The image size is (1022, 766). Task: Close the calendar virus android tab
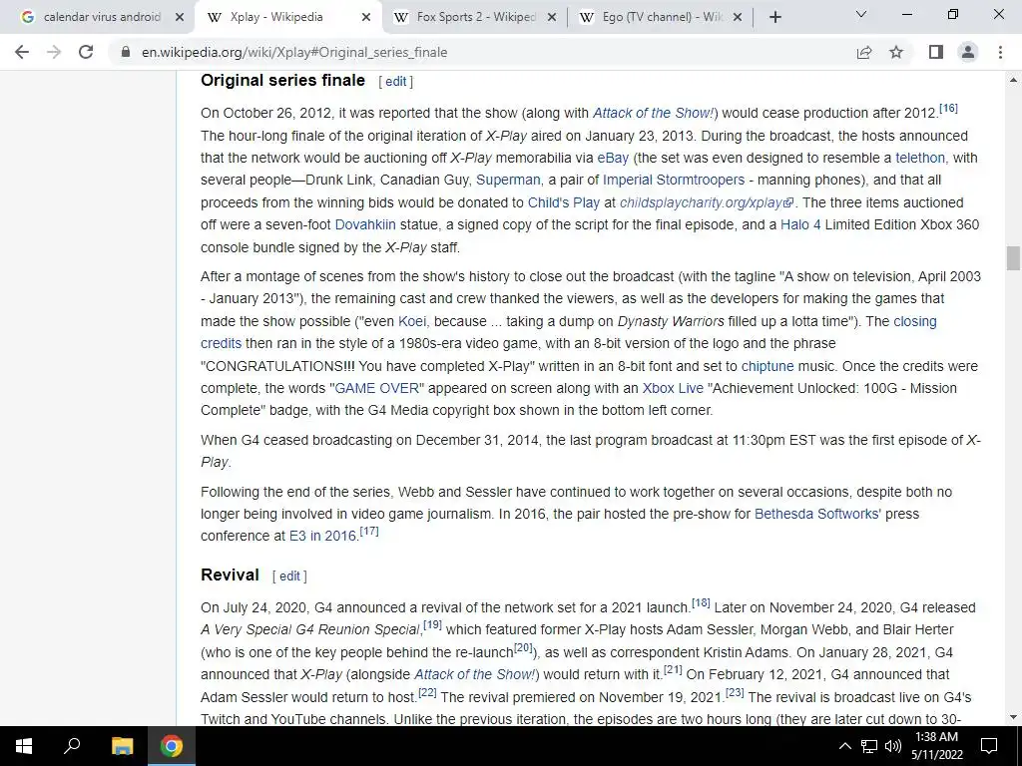pos(180,18)
